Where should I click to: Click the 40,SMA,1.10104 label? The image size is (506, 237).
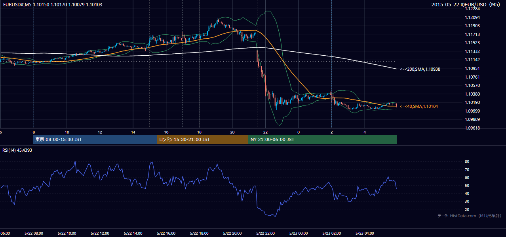pos(419,106)
